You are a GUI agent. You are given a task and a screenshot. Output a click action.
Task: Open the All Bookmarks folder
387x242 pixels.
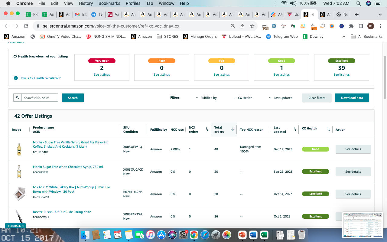point(367,37)
